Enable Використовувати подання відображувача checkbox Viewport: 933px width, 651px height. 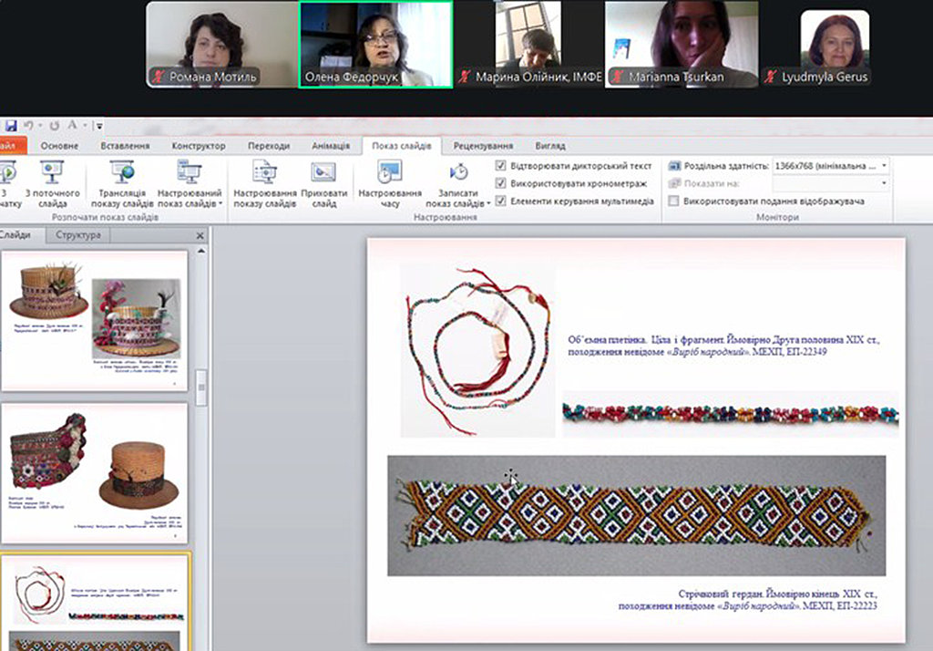point(674,201)
